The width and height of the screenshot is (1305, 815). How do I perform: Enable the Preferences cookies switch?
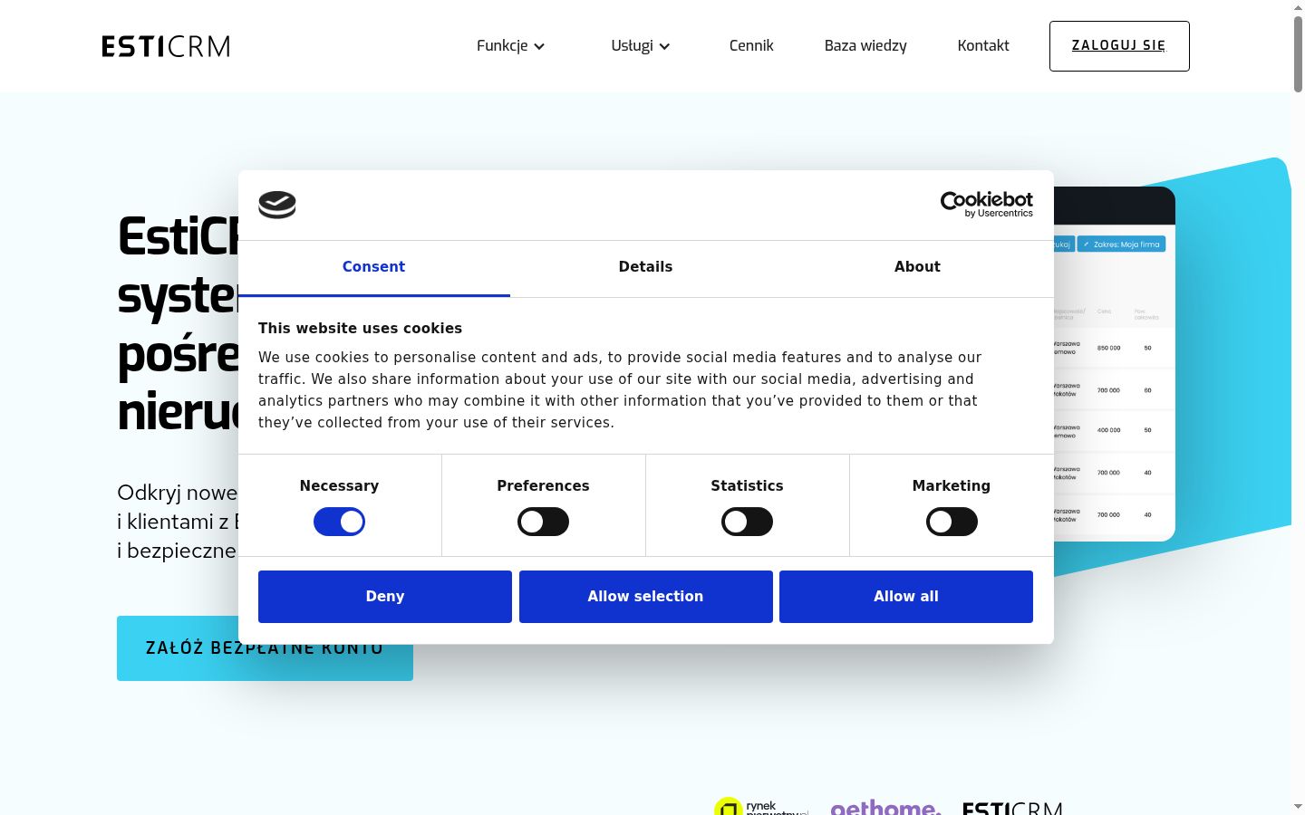(x=543, y=522)
